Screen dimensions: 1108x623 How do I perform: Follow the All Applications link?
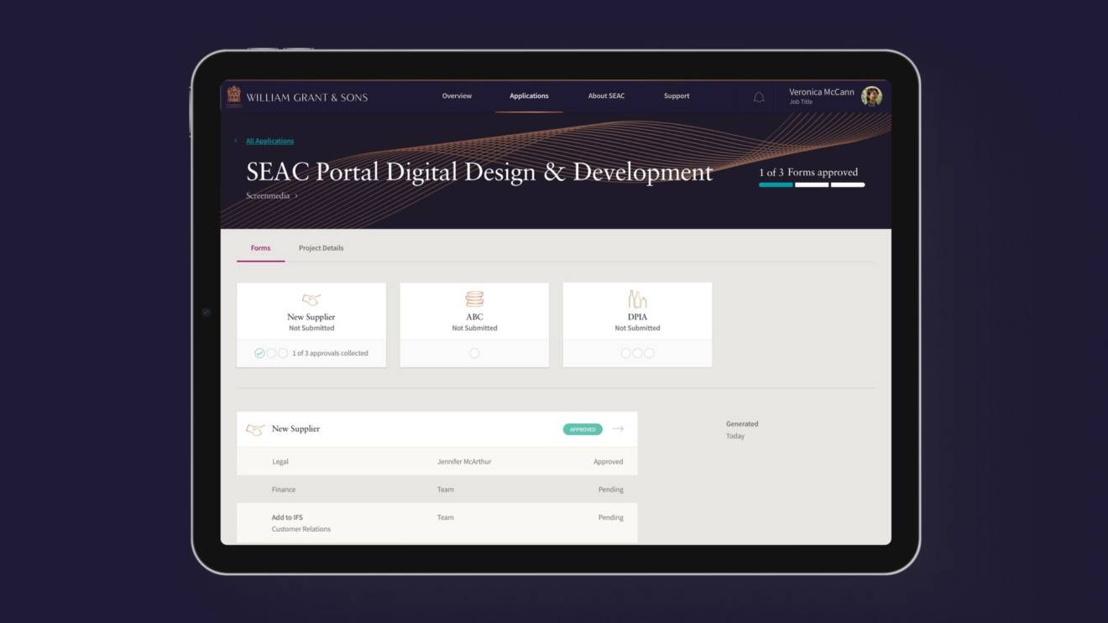click(269, 141)
